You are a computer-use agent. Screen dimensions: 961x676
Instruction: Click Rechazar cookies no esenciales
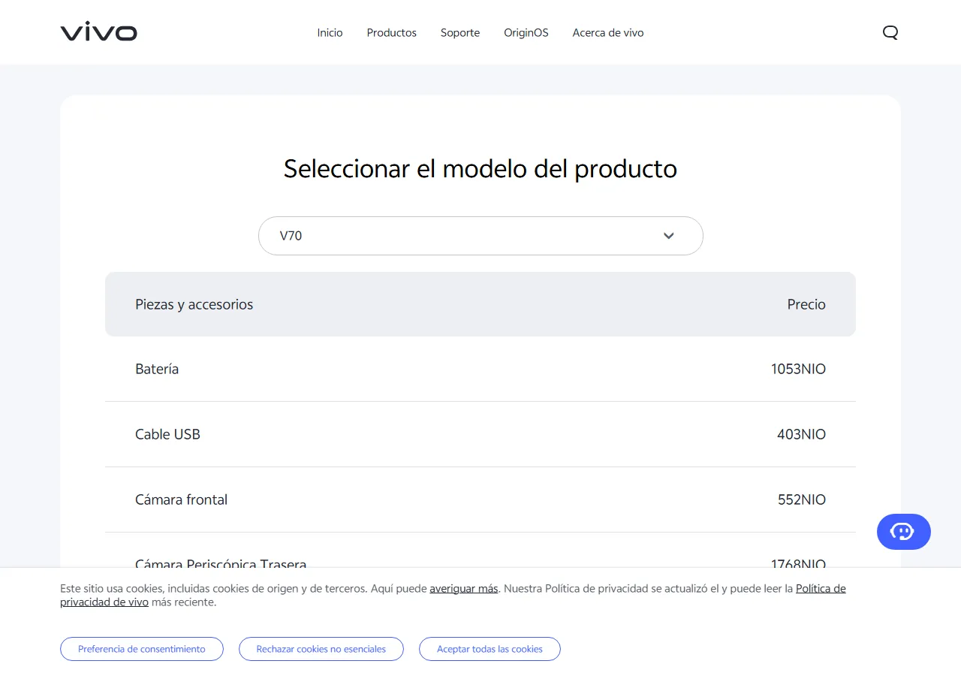(x=321, y=649)
